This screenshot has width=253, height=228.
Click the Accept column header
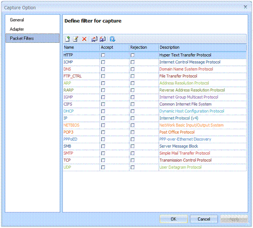(x=114, y=47)
